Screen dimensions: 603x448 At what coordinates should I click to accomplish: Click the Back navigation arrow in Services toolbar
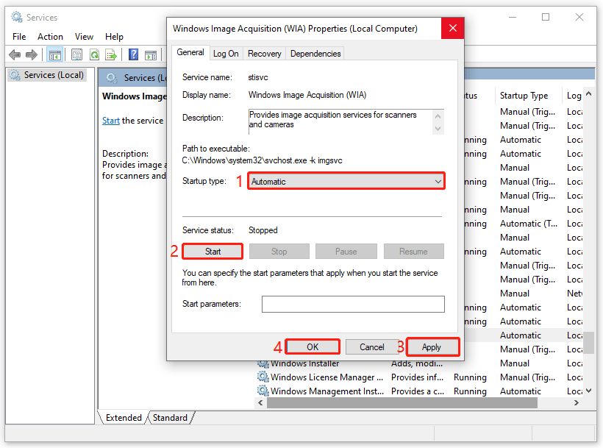(15, 54)
